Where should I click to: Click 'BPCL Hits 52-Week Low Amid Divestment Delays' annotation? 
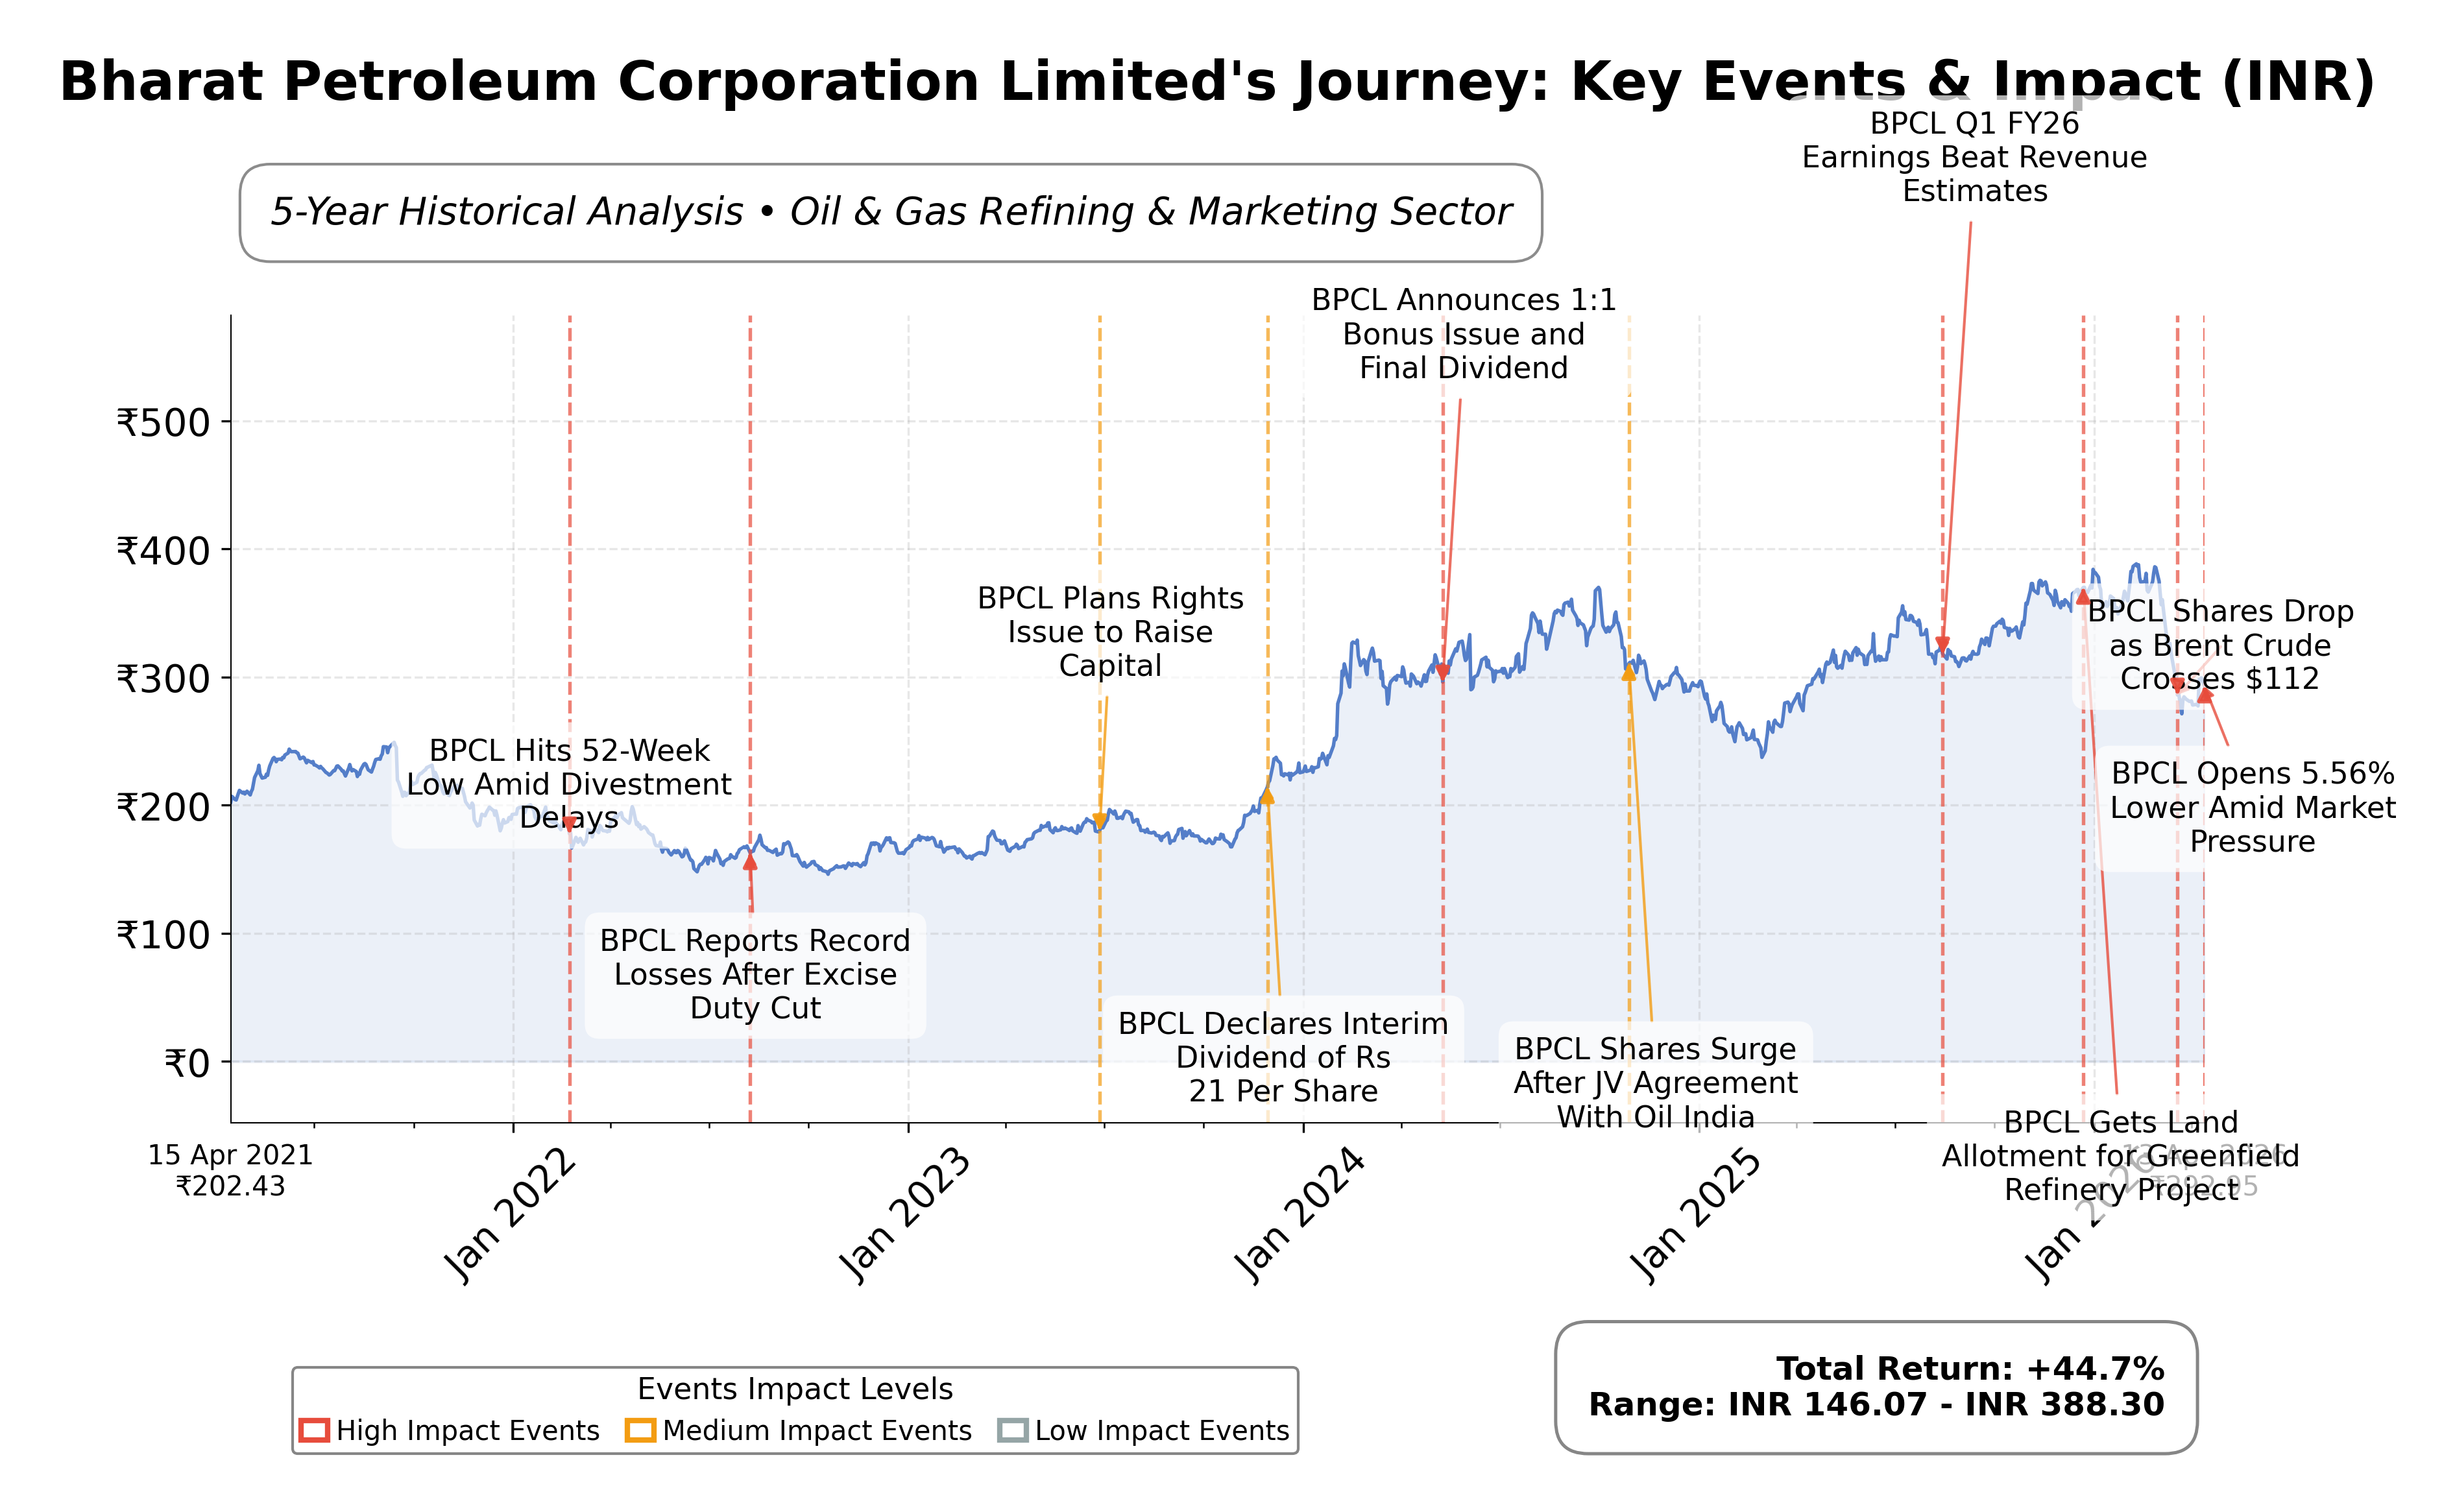569,784
